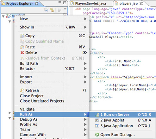Click the Build Path submenu arrow
156x139 pixels.
[x=85, y=64]
